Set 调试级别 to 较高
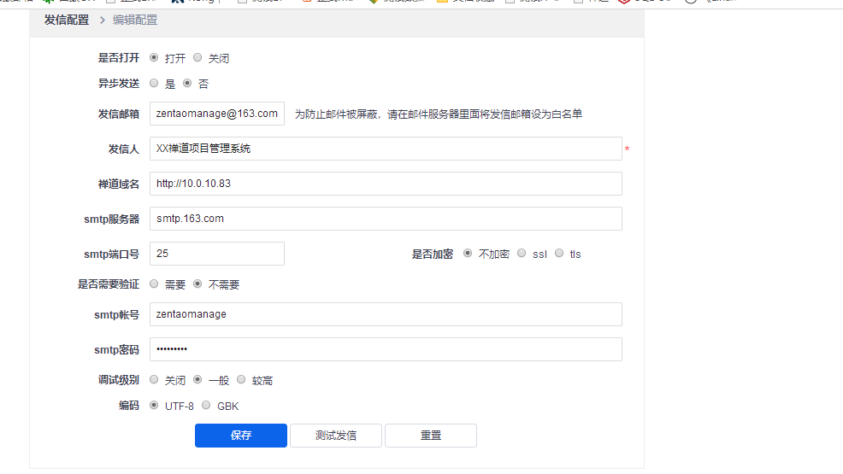Screen dimensions: 843x474 click(x=241, y=380)
